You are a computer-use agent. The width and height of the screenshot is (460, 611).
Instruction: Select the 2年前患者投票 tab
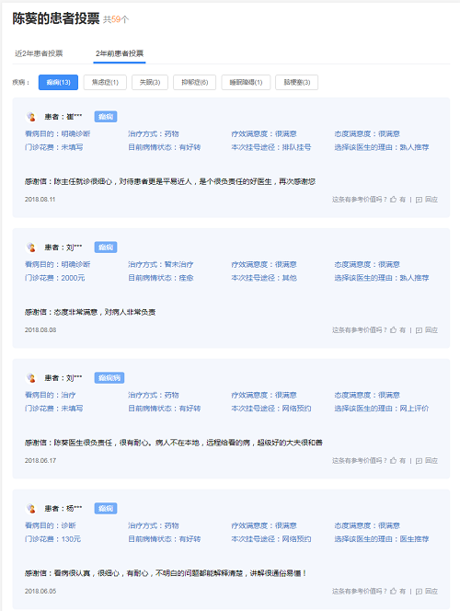[120, 53]
